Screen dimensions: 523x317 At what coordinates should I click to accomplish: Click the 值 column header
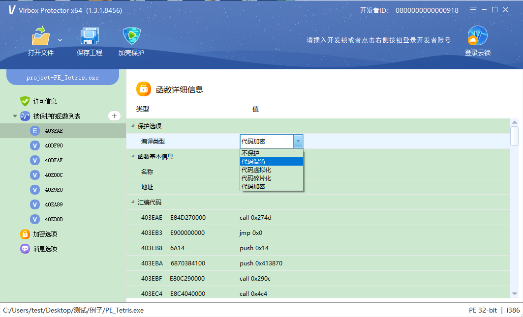pyautogui.click(x=255, y=109)
